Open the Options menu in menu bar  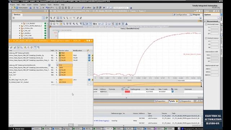(x=43, y=5)
